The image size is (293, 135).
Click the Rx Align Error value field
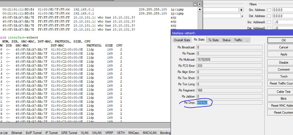tap(229, 72)
